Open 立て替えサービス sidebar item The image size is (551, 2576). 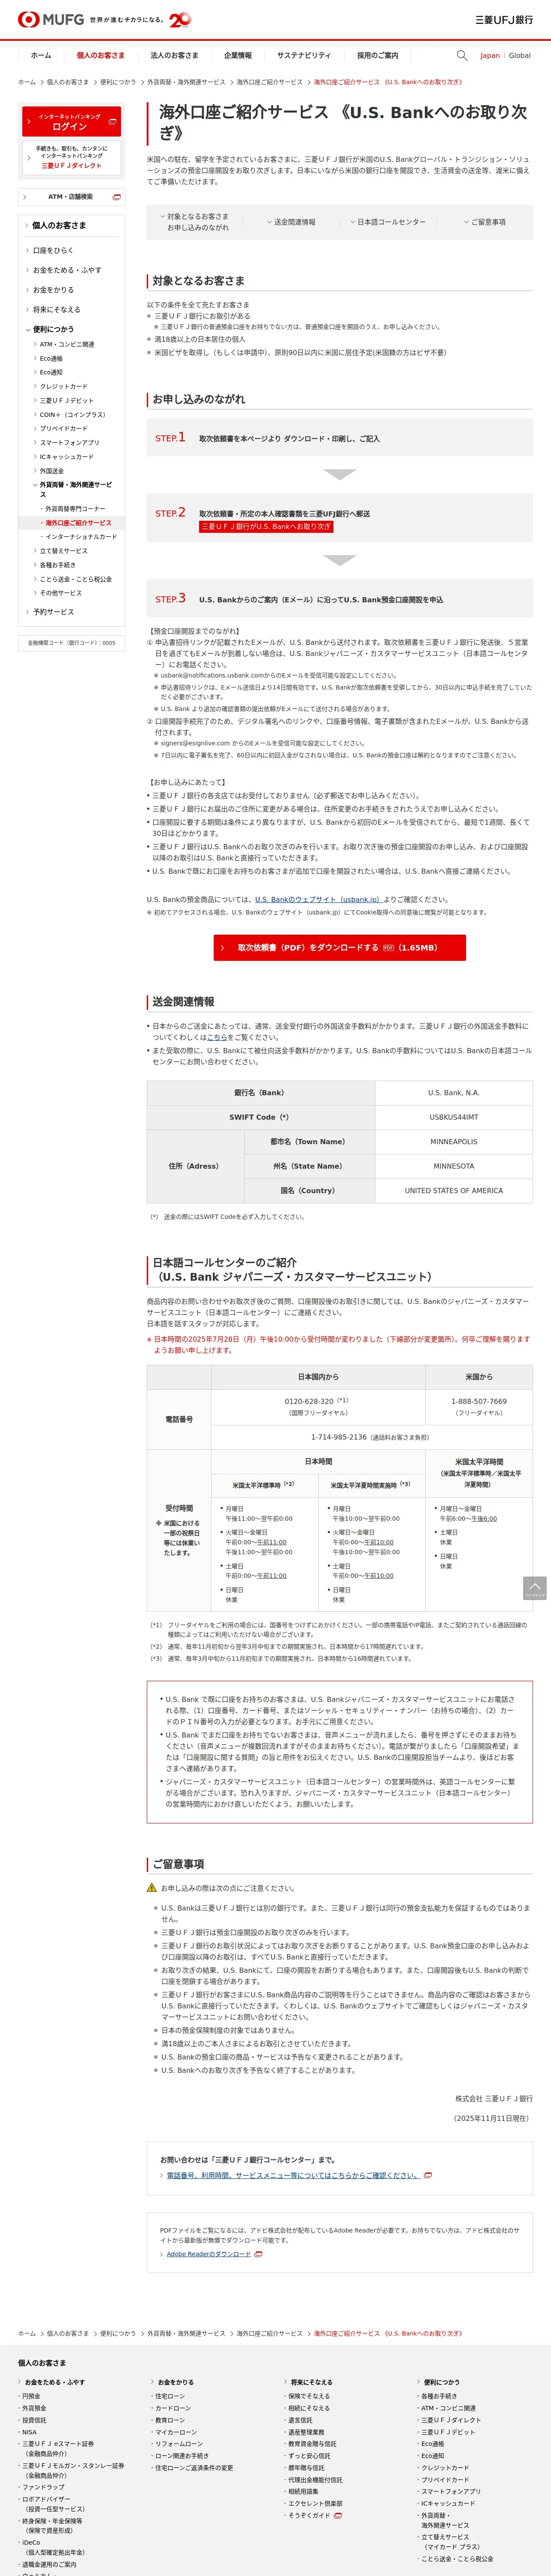click(63, 551)
